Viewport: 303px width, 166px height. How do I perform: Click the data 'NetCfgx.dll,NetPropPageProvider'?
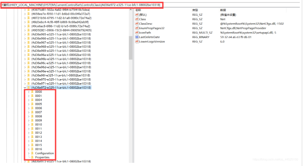(243, 28)
